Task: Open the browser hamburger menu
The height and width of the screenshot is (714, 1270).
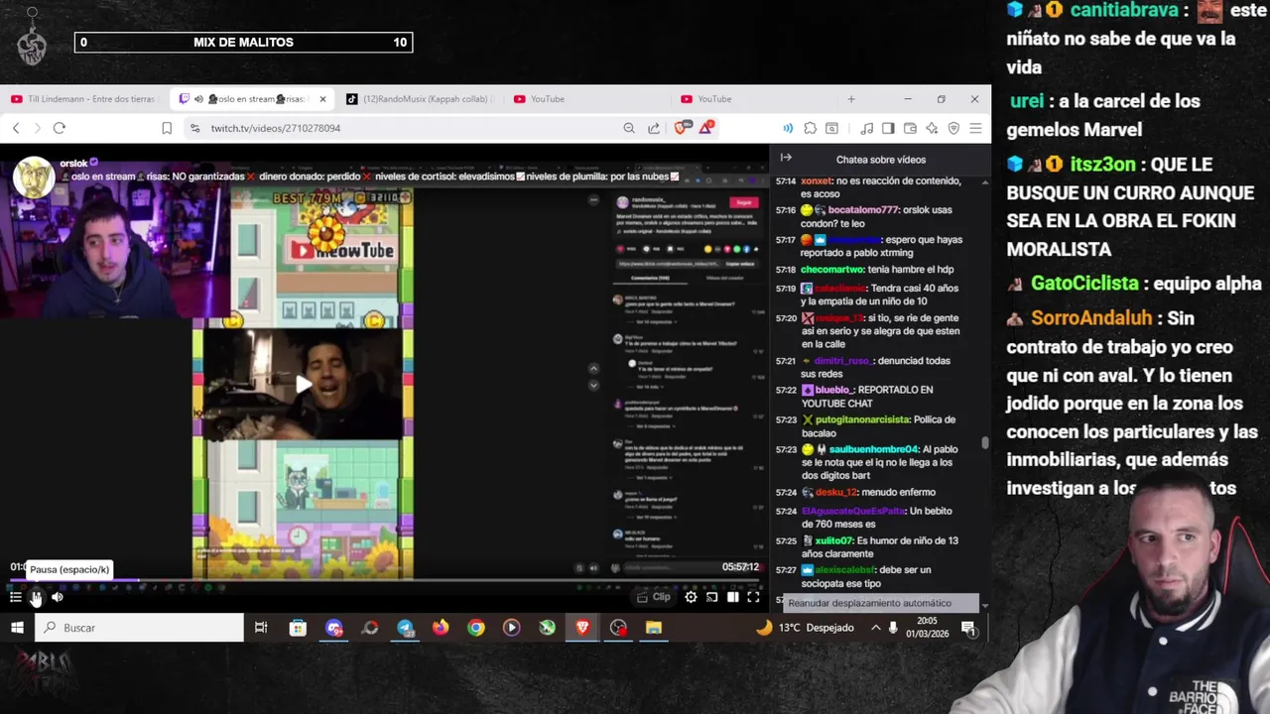Action: (x=975, y=128)
